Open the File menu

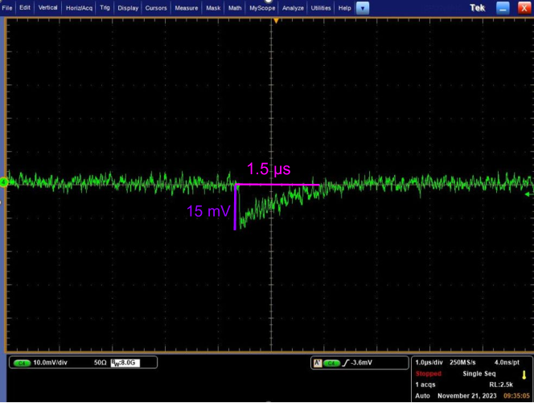(8, 7)
